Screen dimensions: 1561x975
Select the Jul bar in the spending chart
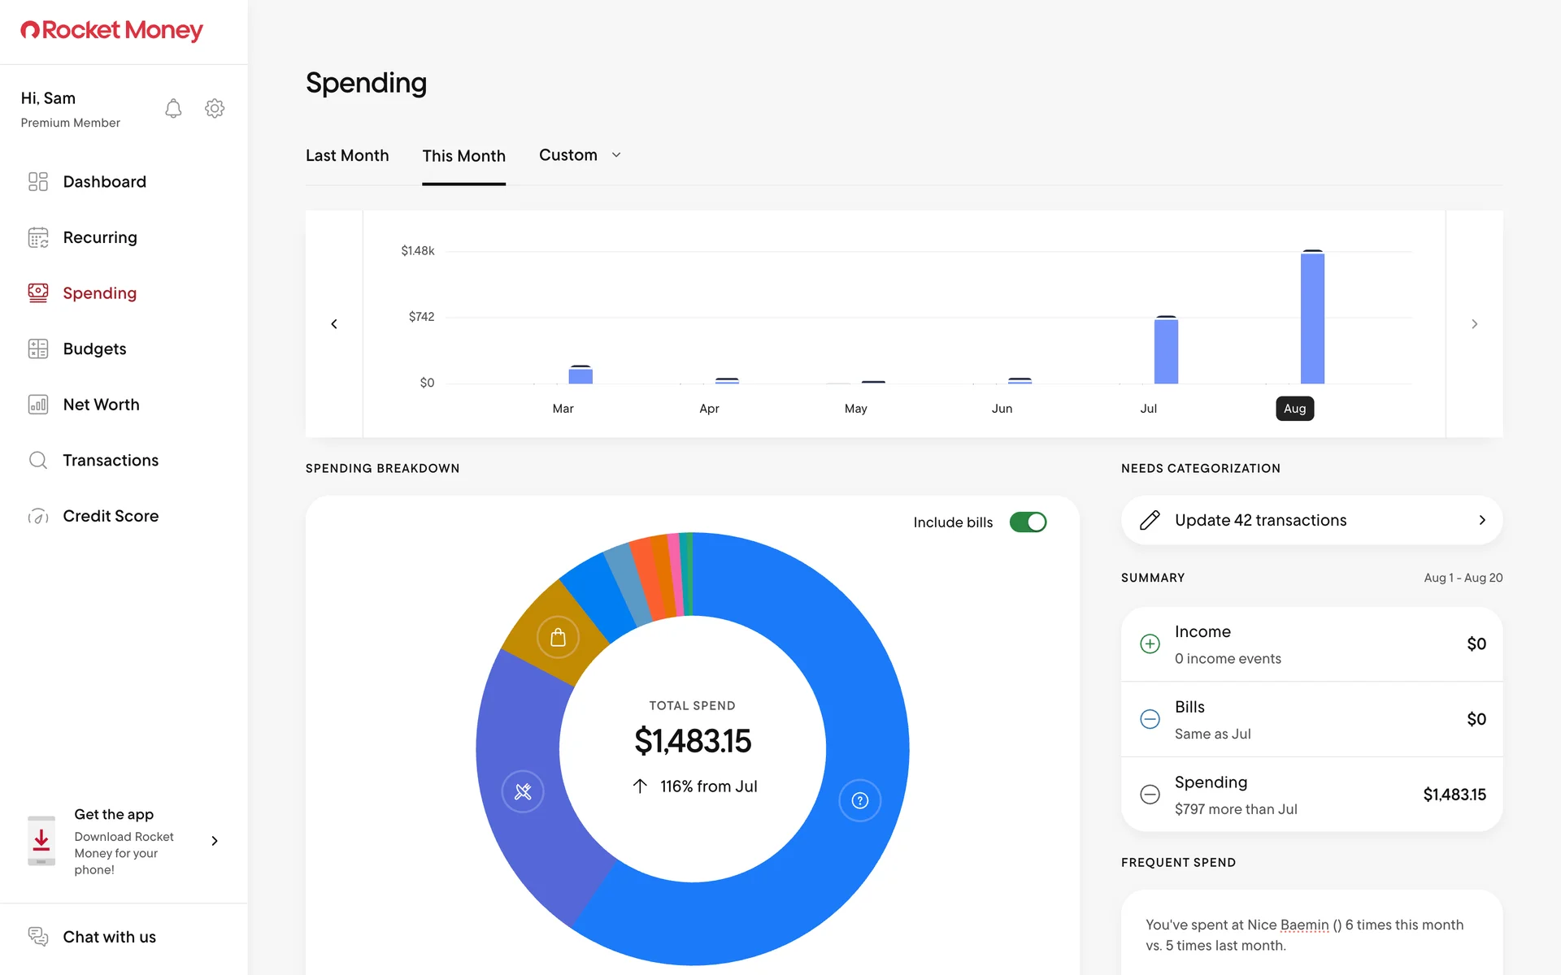(1166, 351)
